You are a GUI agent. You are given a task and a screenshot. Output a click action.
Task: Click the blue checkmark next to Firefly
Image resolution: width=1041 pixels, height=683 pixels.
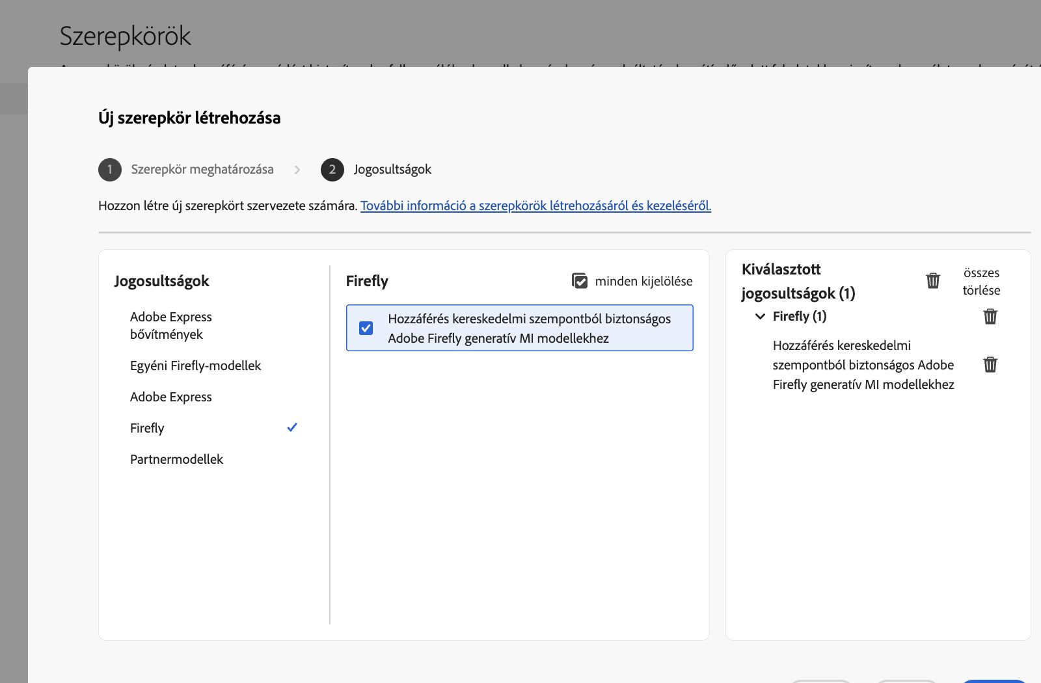click(292, 427)
